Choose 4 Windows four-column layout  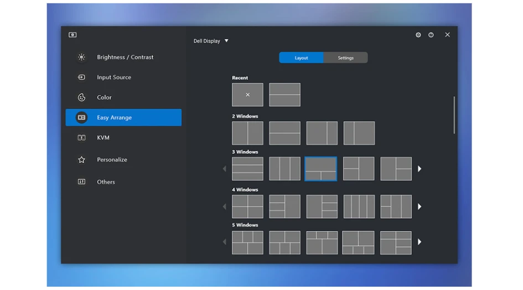coord(359,206)
